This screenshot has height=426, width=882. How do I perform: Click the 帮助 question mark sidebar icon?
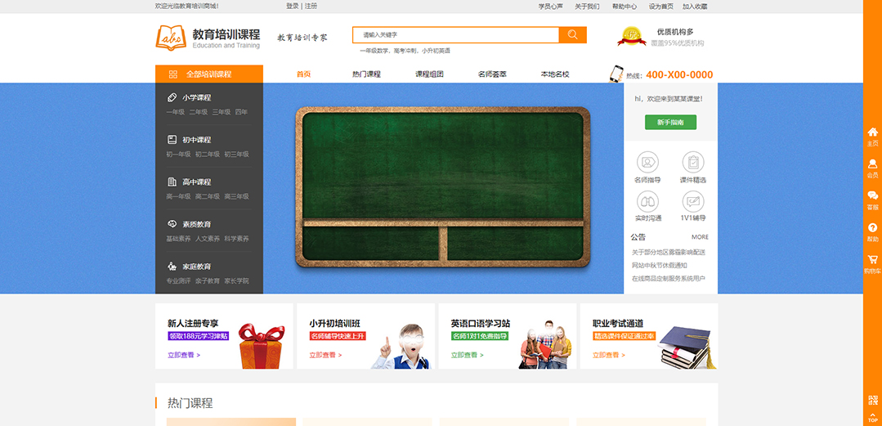pyautogui.click(x=872, y=228)
